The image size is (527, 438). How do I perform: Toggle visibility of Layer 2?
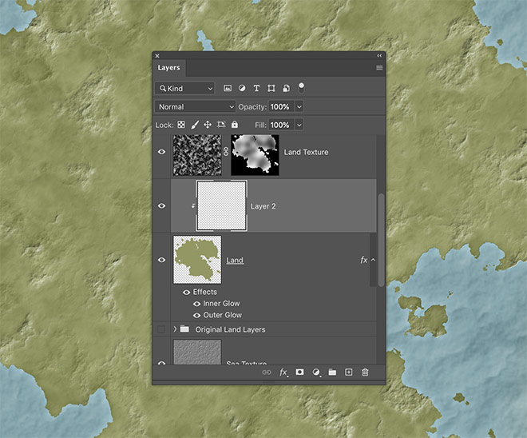click(162, 206)
